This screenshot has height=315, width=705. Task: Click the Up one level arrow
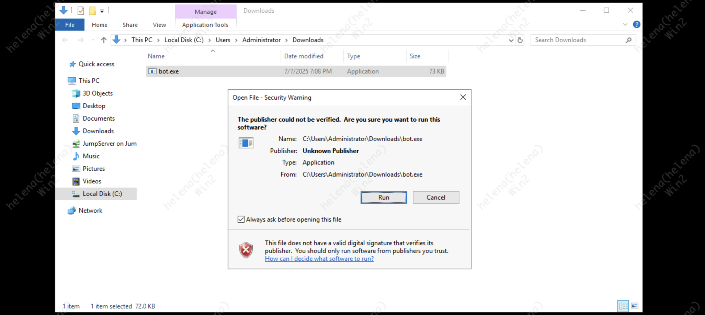[x=104, y=40]
